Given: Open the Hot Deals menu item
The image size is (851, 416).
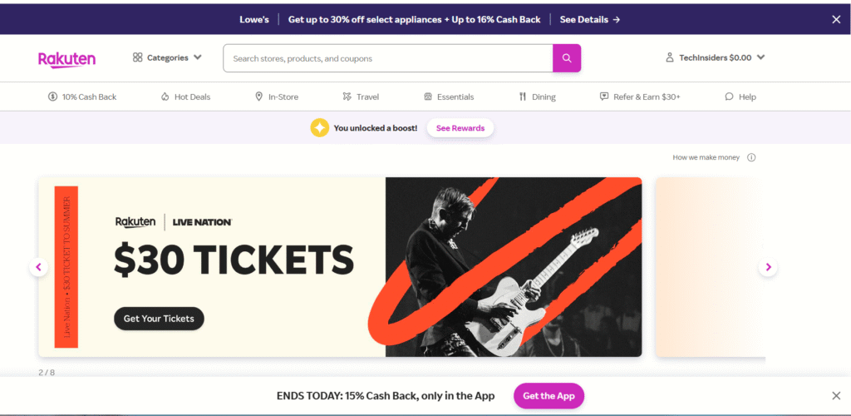Looking at the screenshot, I should (185, 97).
